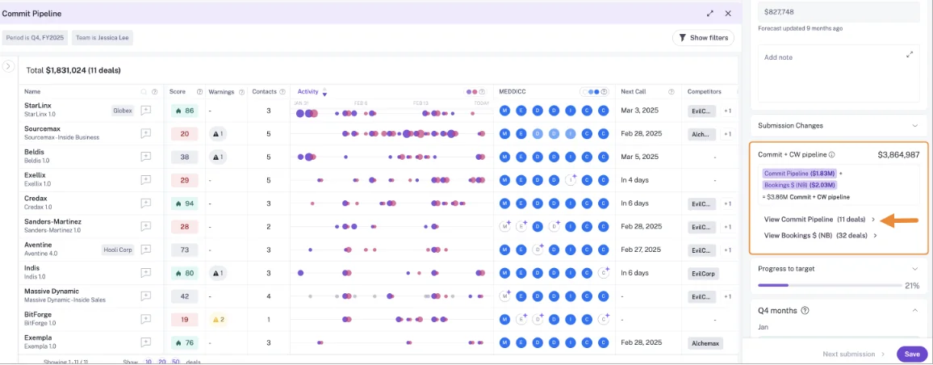Image resolution: width=933 pixels, height=365 pixels.
Task: Expand StarLinx +1 additional competitors
Action: point(727,111)
